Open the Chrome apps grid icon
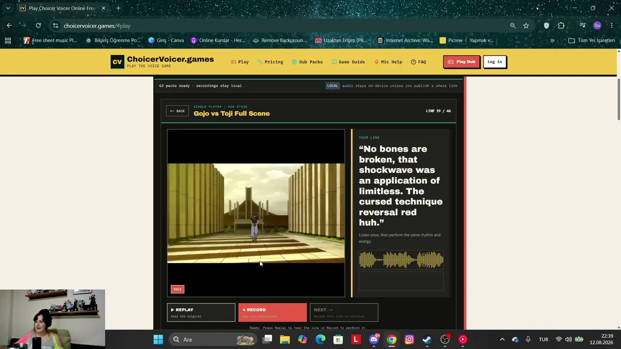The height and width of the screenshot is (349, 621). [x=8, y=40]
